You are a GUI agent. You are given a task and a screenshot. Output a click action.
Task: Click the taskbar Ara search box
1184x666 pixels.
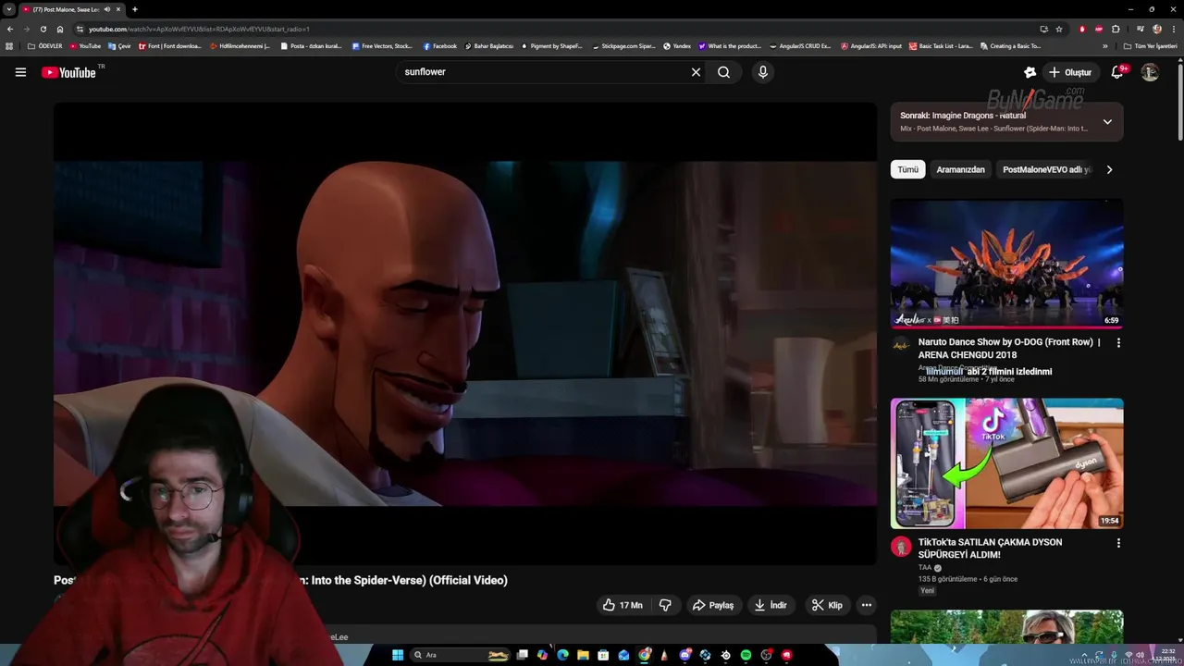(460, 655)
